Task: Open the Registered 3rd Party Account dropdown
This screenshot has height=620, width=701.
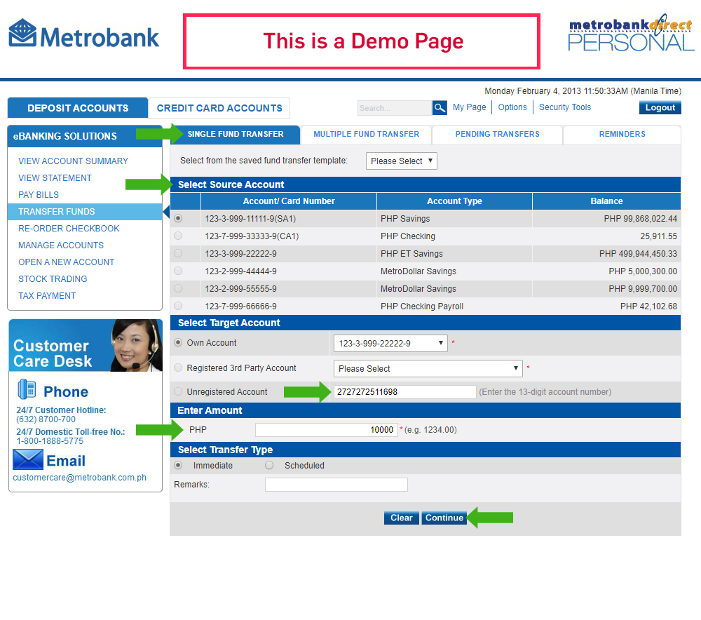Action: [428, 369]
